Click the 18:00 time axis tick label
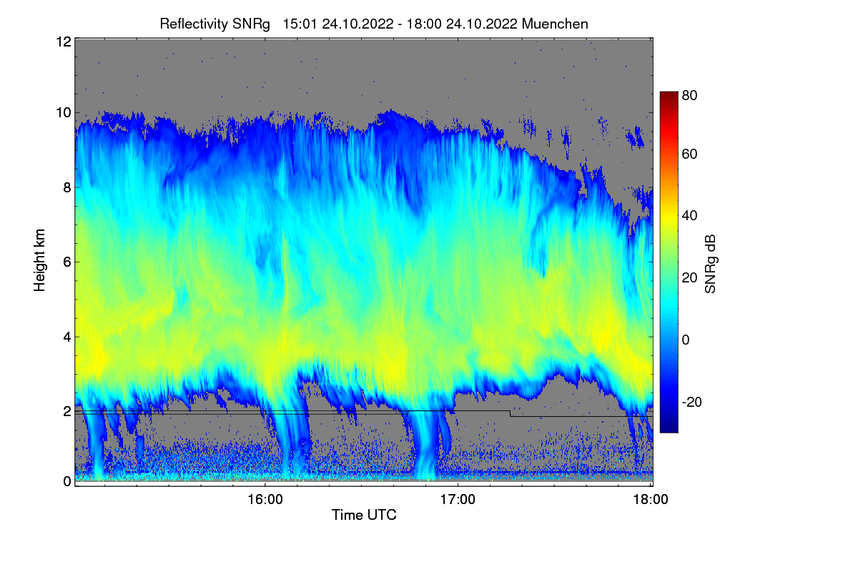 point(650,500)
